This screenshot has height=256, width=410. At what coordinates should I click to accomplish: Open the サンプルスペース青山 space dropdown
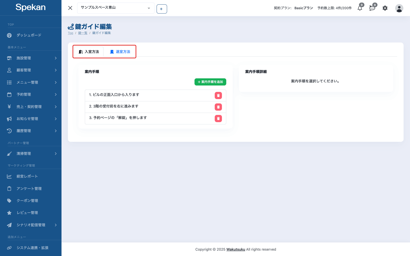[x=116, y=8]
